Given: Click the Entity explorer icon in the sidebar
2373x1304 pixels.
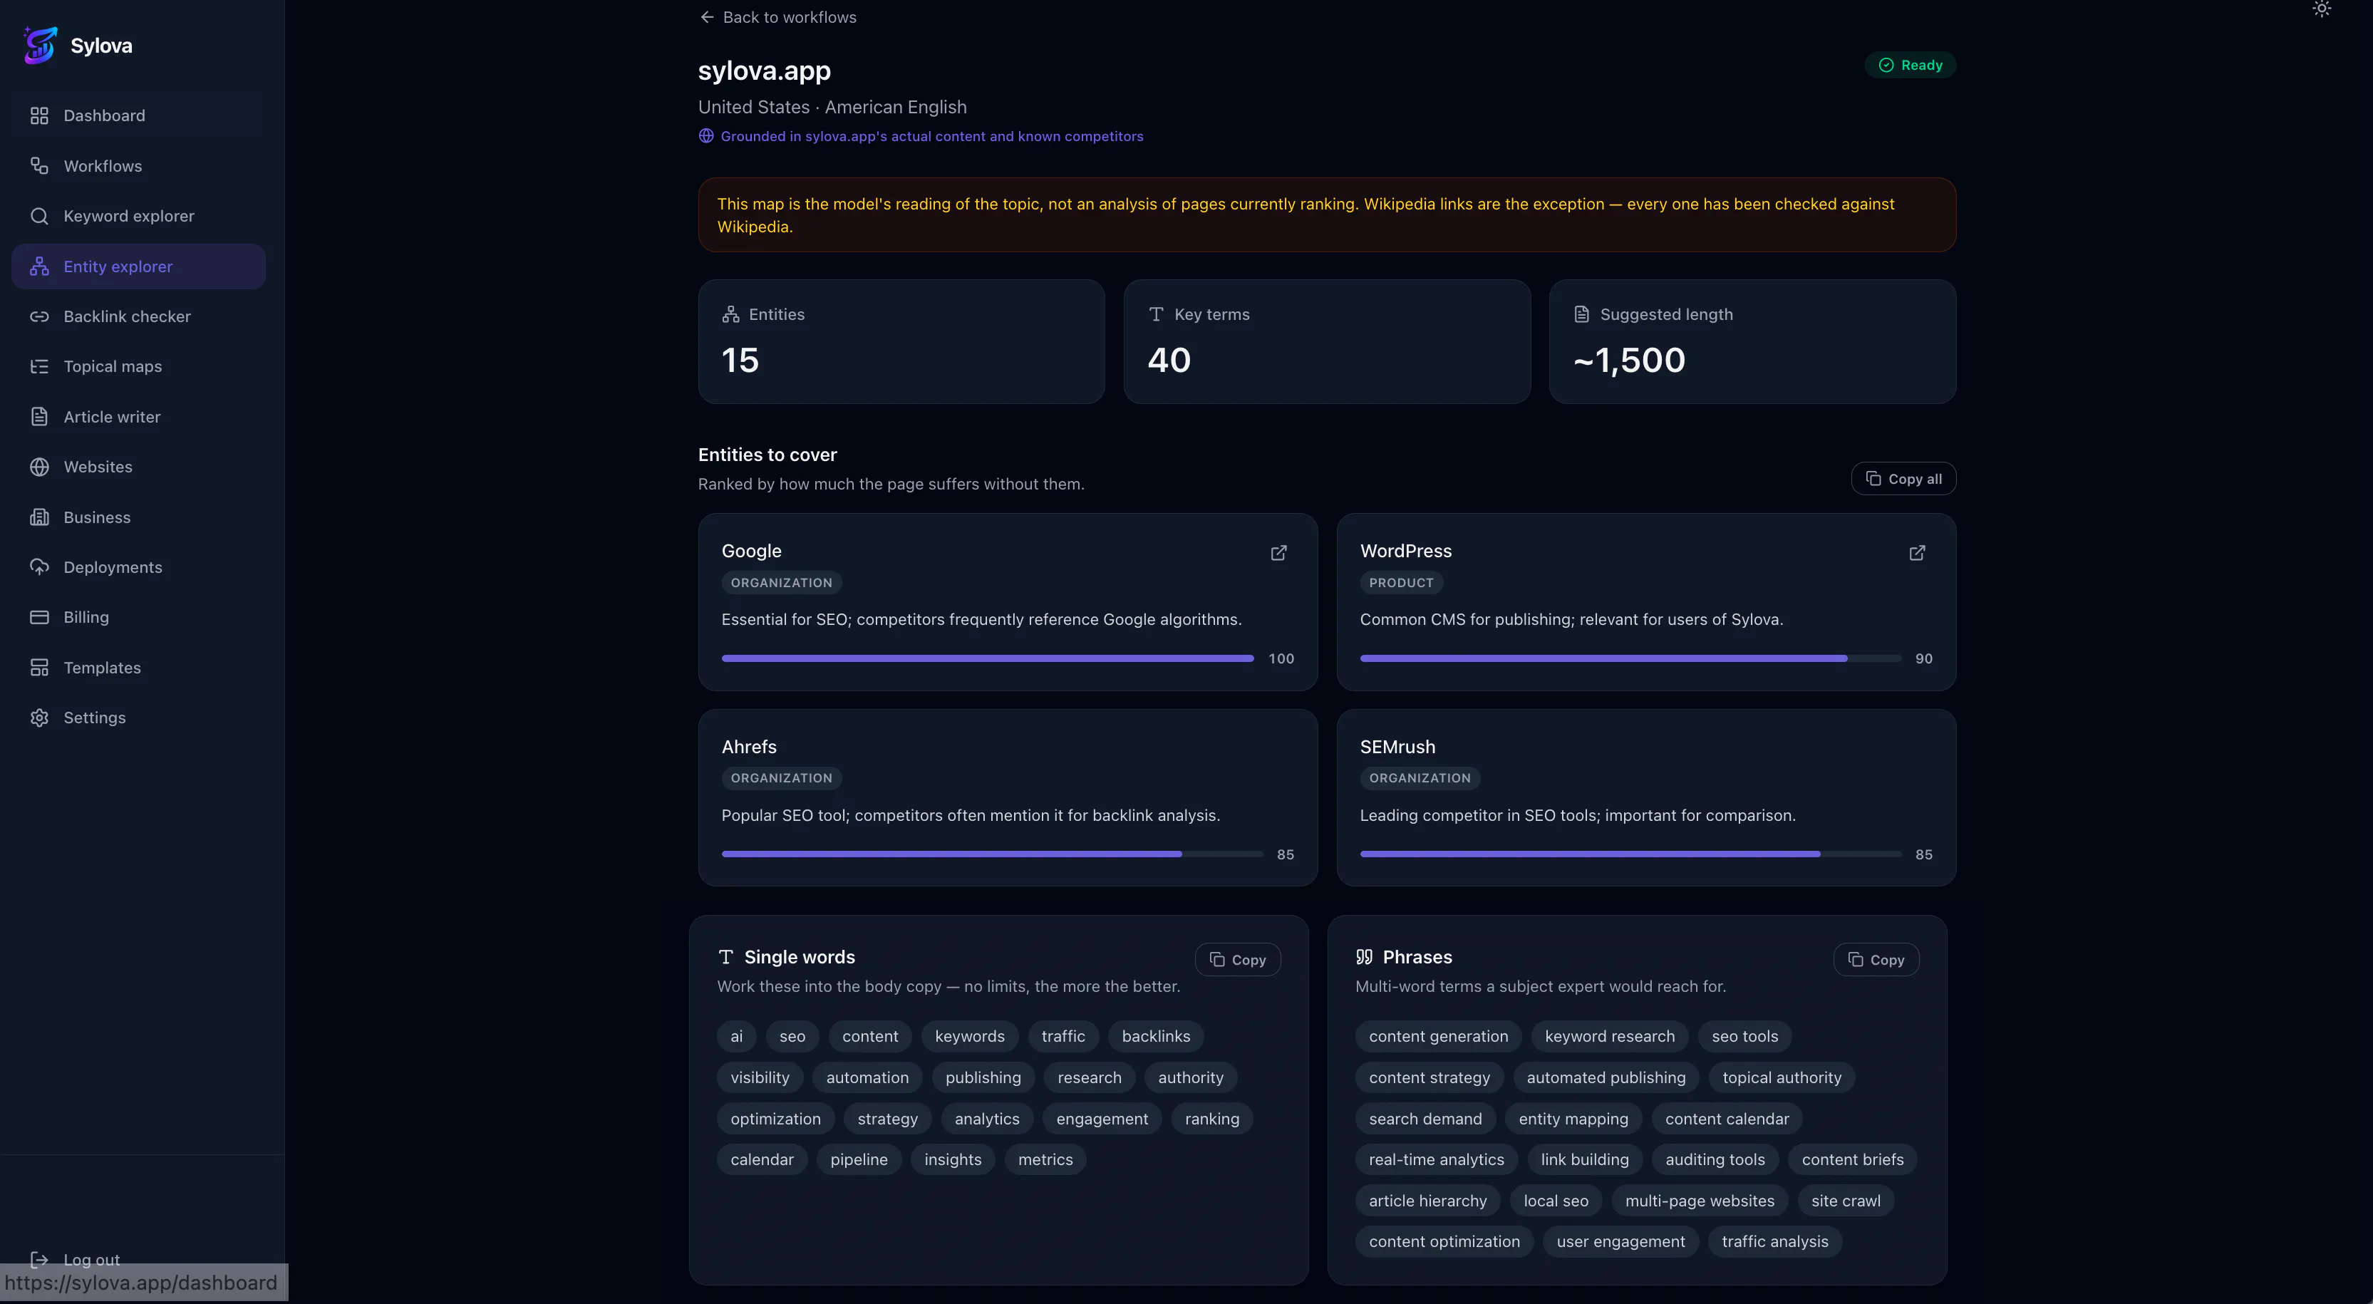Looking at the screenshot, I should (x=38, y=266).
